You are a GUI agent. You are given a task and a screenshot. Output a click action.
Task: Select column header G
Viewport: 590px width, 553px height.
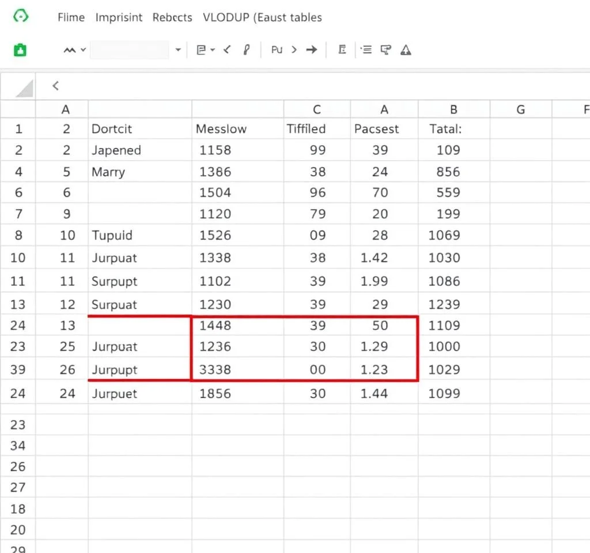tap(520, 109)
